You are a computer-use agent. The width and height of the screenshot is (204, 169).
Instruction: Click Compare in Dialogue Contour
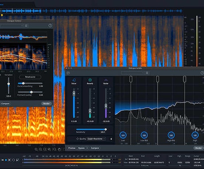pyautogui.click(x=5, y=104)
